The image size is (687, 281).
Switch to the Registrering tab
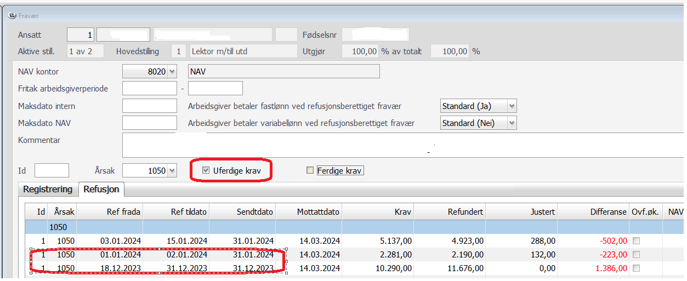tap(48, 190)
